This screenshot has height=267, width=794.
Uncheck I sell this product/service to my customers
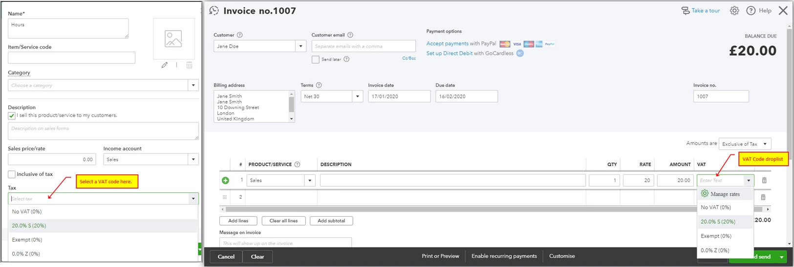(x=12, y=115)
